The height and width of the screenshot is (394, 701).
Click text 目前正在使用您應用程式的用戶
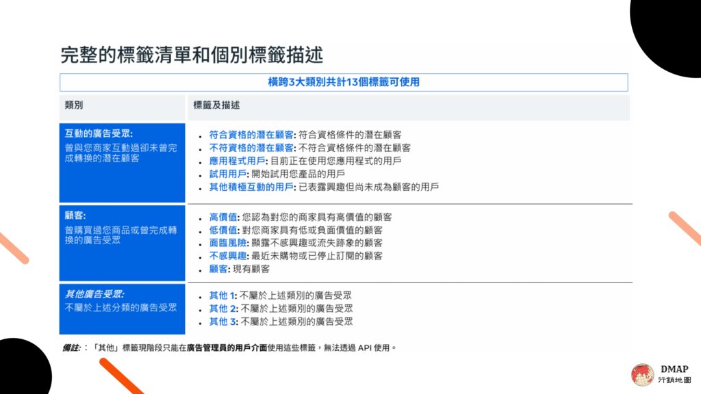click(335, 161)
